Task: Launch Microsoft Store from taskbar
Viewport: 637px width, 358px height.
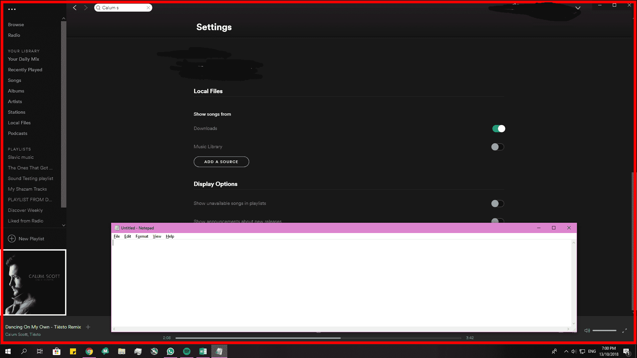Action: [x=57, y=351]
